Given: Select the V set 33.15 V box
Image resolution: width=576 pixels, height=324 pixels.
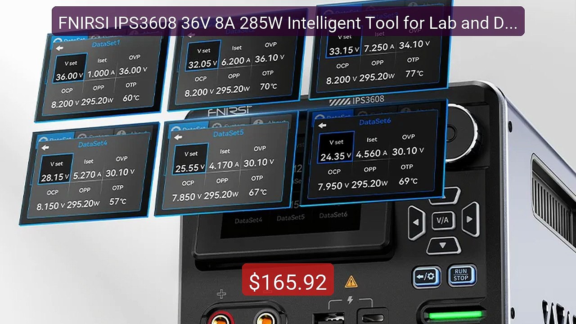Looking at the screenshot, I should click(x=344, y=45).
